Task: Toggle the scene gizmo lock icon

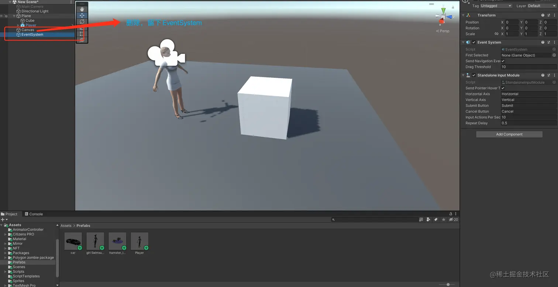Action: coord(453,7)
